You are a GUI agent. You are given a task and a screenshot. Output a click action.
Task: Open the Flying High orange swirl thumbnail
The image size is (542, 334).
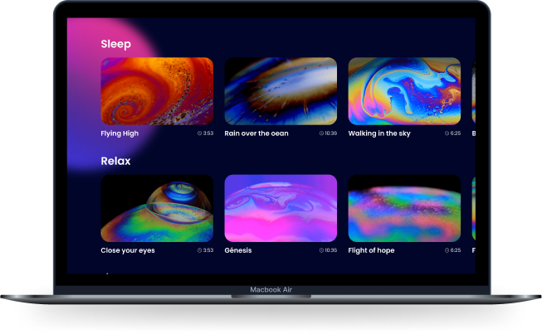pos(157,91)
